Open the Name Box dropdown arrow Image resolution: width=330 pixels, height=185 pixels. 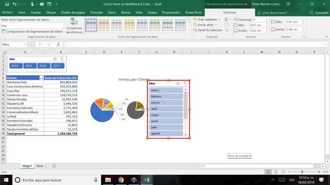point(25,45)
